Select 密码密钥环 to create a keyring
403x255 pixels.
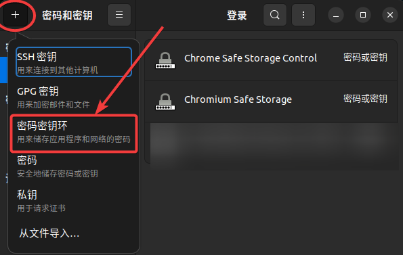click(74, 132)
